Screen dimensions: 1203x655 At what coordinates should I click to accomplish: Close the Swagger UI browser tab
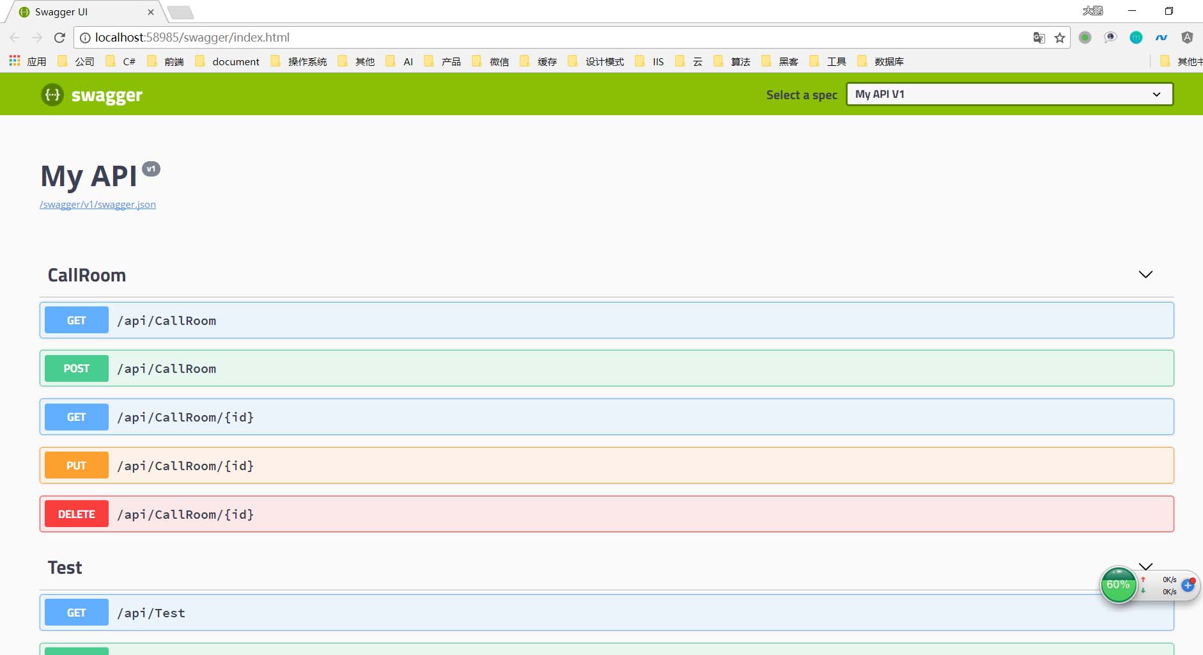151,12
